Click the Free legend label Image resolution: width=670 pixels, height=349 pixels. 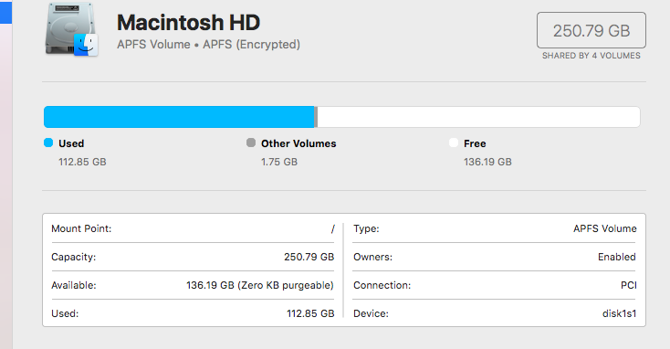[x=475, y=143]
